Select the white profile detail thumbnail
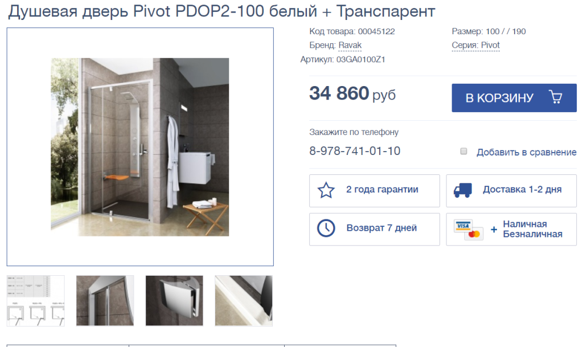Screen dimensions: 583x347 click(x=244, y=301)
